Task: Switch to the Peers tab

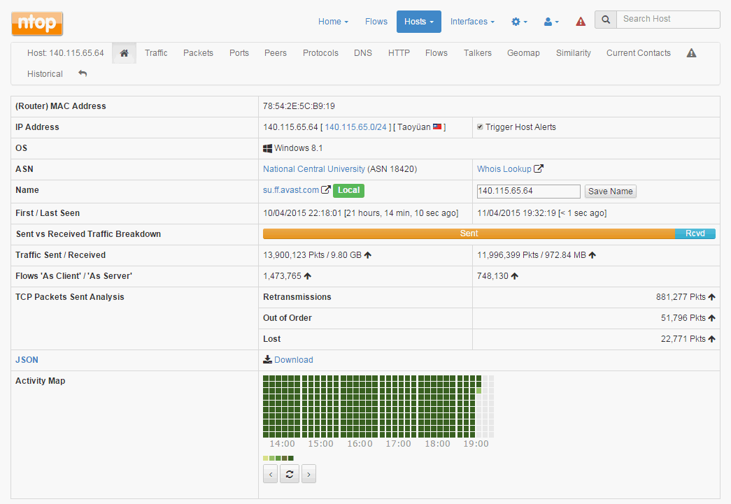Action: tap(276, 53)
